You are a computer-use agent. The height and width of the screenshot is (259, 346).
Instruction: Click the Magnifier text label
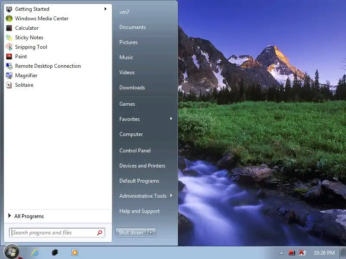point(26,75)
